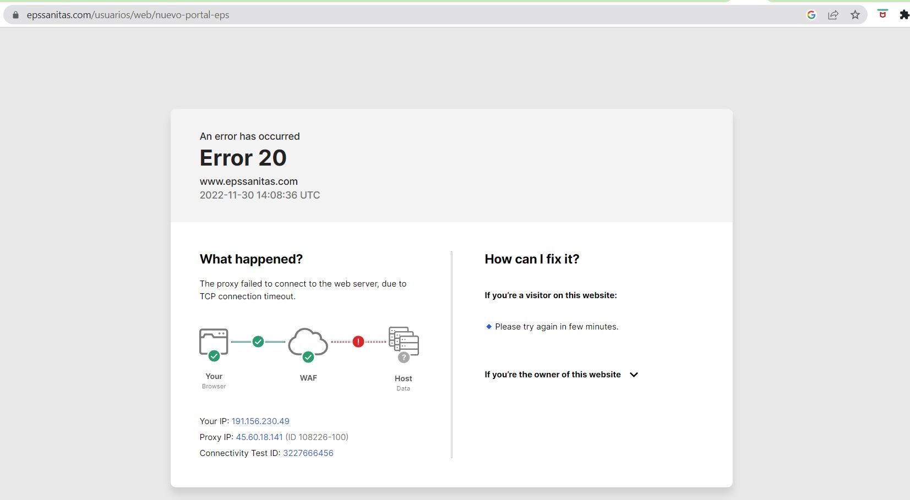Click the red error alert icon
This screenshot has width=910, height=500.
pos(358,342)
